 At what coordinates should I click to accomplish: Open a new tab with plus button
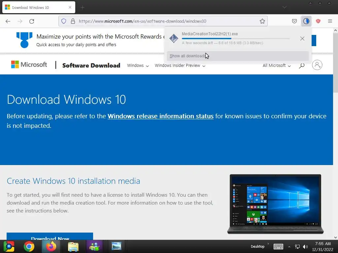click(x=82, y=8)
